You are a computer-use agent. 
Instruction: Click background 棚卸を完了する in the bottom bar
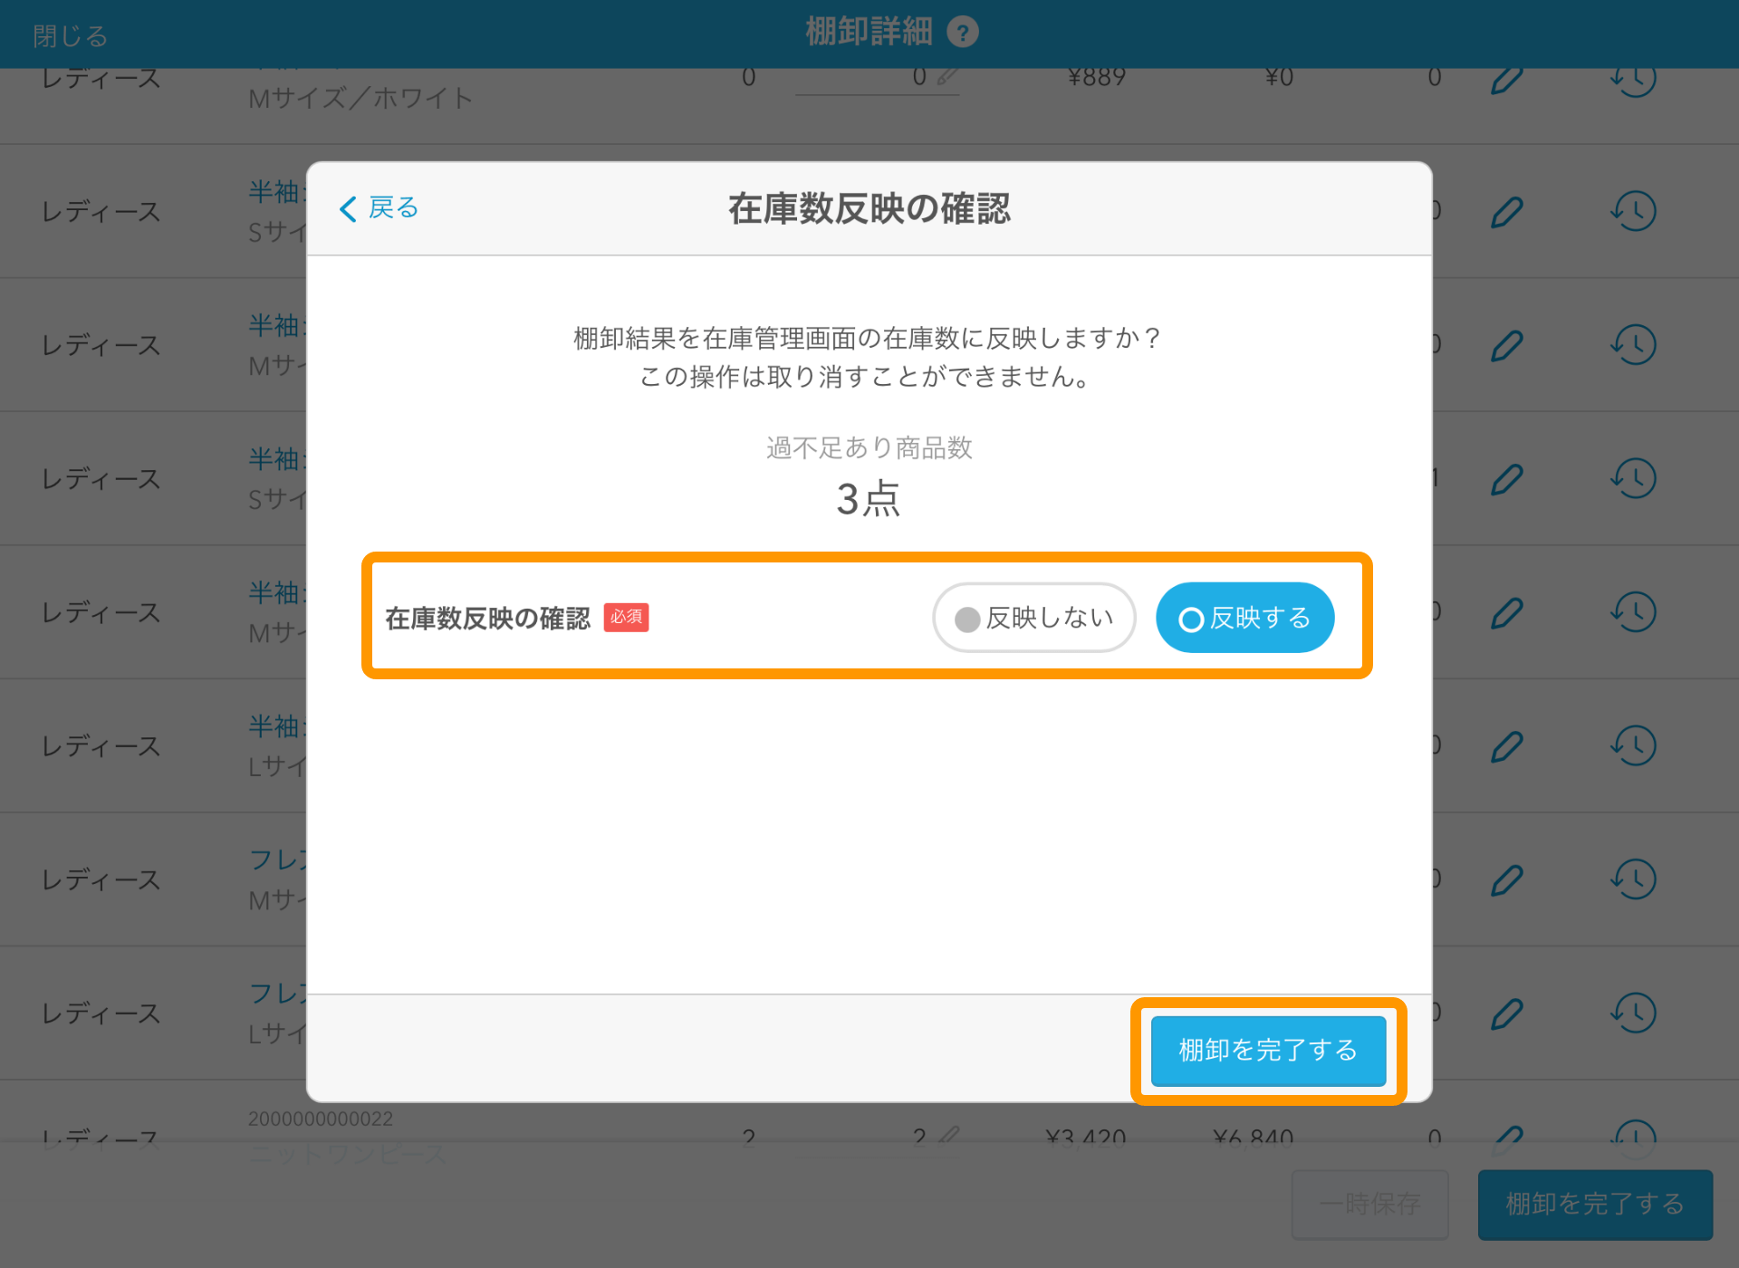point(1595,1204)
